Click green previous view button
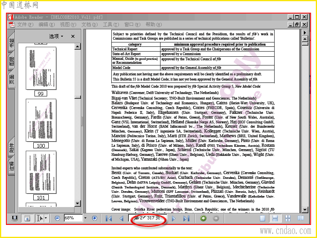317x238 pixels. coord(203,218)
